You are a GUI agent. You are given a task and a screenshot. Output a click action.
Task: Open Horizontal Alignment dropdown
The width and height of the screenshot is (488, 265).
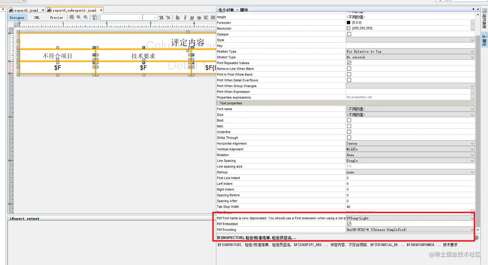click(x=410, y=143)
